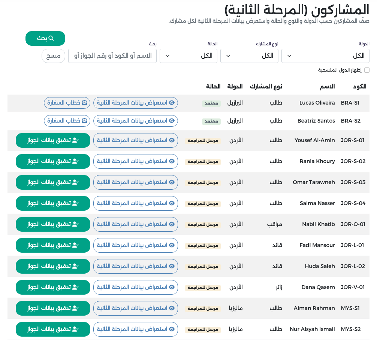Click the embassy letter envelope icon for BRA-S1
The width and height of the screenshot is (377, 349).
84,103
